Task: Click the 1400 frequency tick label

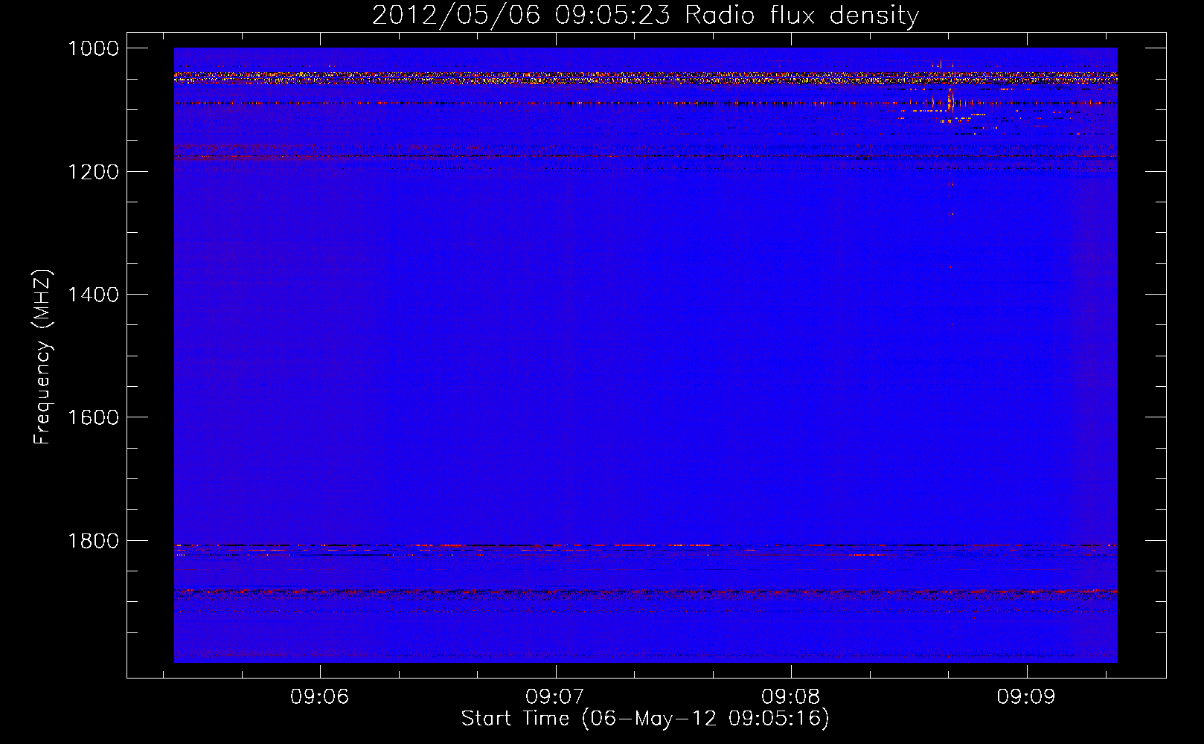Action: coord(94,295)
